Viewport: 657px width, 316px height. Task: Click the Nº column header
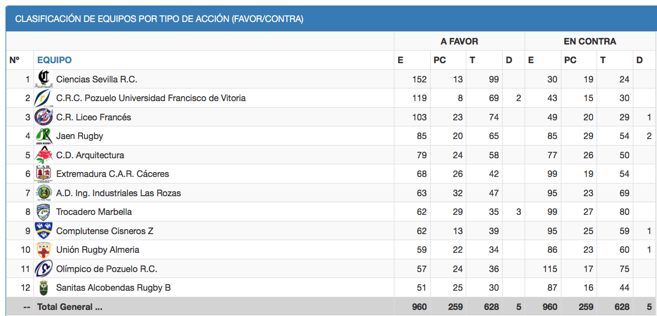coord(15,60)
